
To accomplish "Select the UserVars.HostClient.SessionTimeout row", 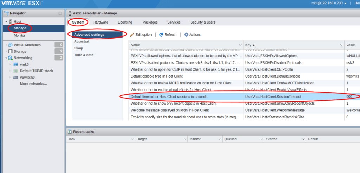I will pyautogui.click(x=244, y=97).
